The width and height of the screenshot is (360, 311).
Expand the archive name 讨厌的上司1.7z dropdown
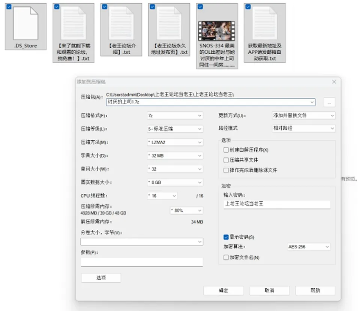(x=312, y=102)
